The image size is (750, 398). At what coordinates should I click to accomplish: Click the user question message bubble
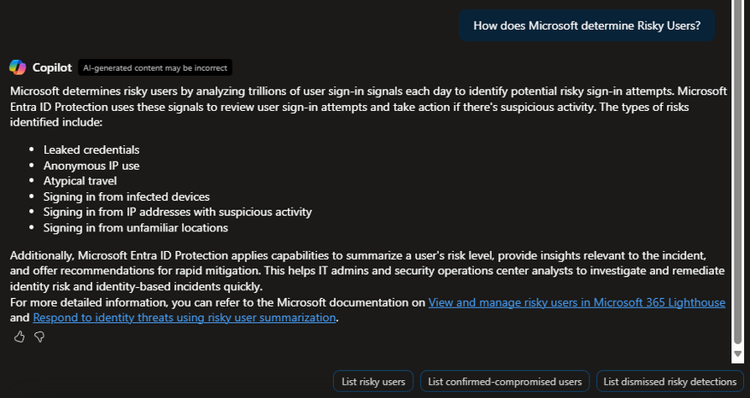[587, 26]
